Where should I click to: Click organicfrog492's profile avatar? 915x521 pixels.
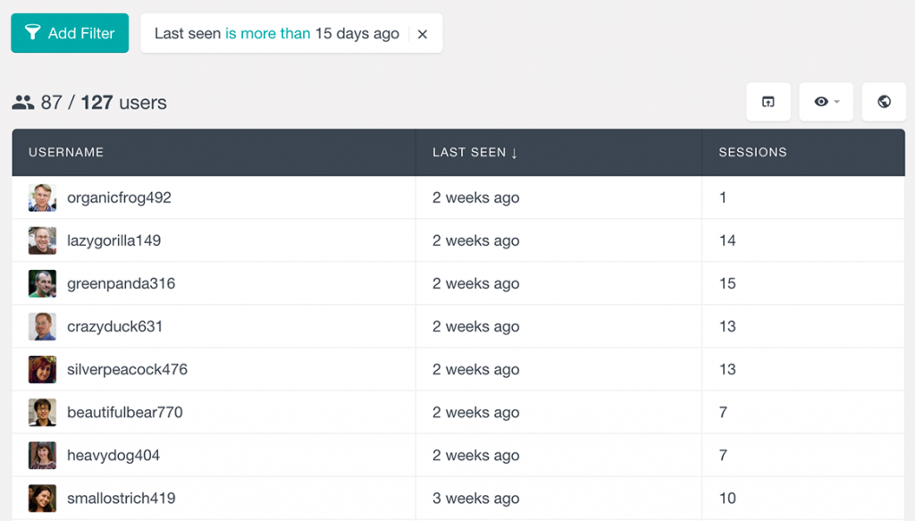click(x=41, y=197)
